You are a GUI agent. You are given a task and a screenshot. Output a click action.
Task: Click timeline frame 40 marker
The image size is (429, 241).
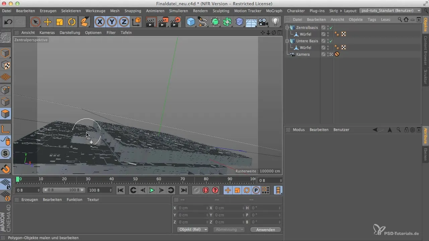[112, 179]
